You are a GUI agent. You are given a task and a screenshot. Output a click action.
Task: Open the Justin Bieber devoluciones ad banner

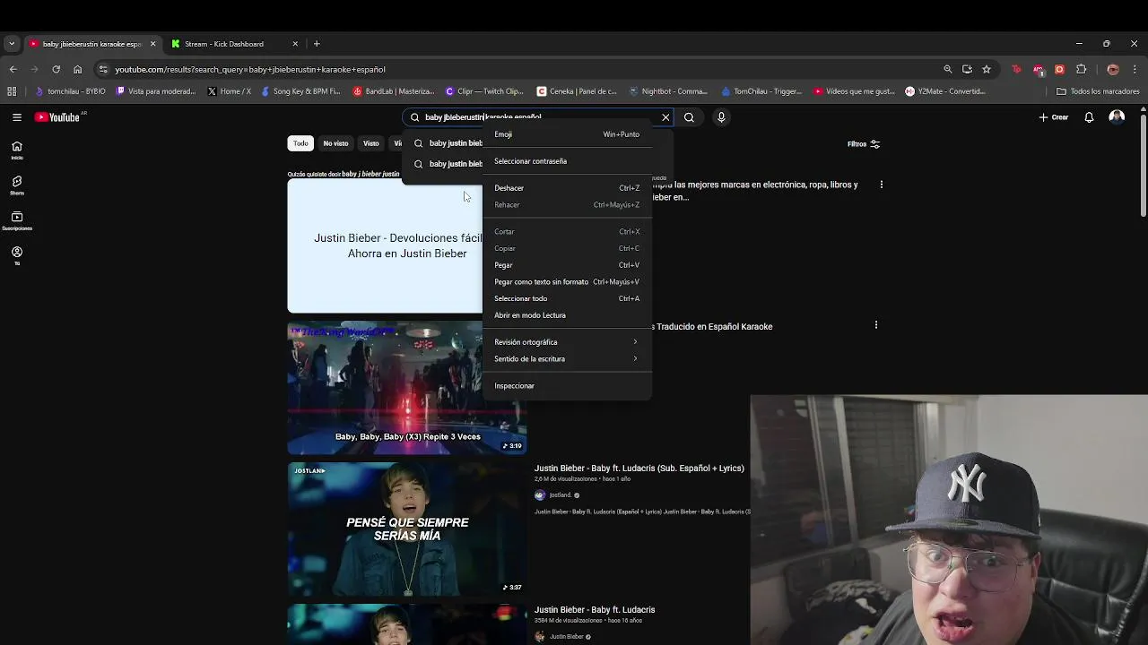(385, 246)
